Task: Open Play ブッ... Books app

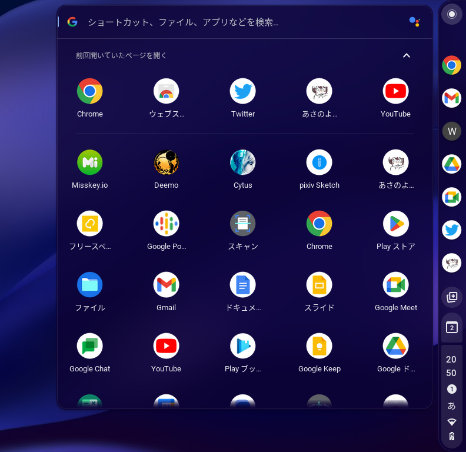Action: click(x=243, y=346)
